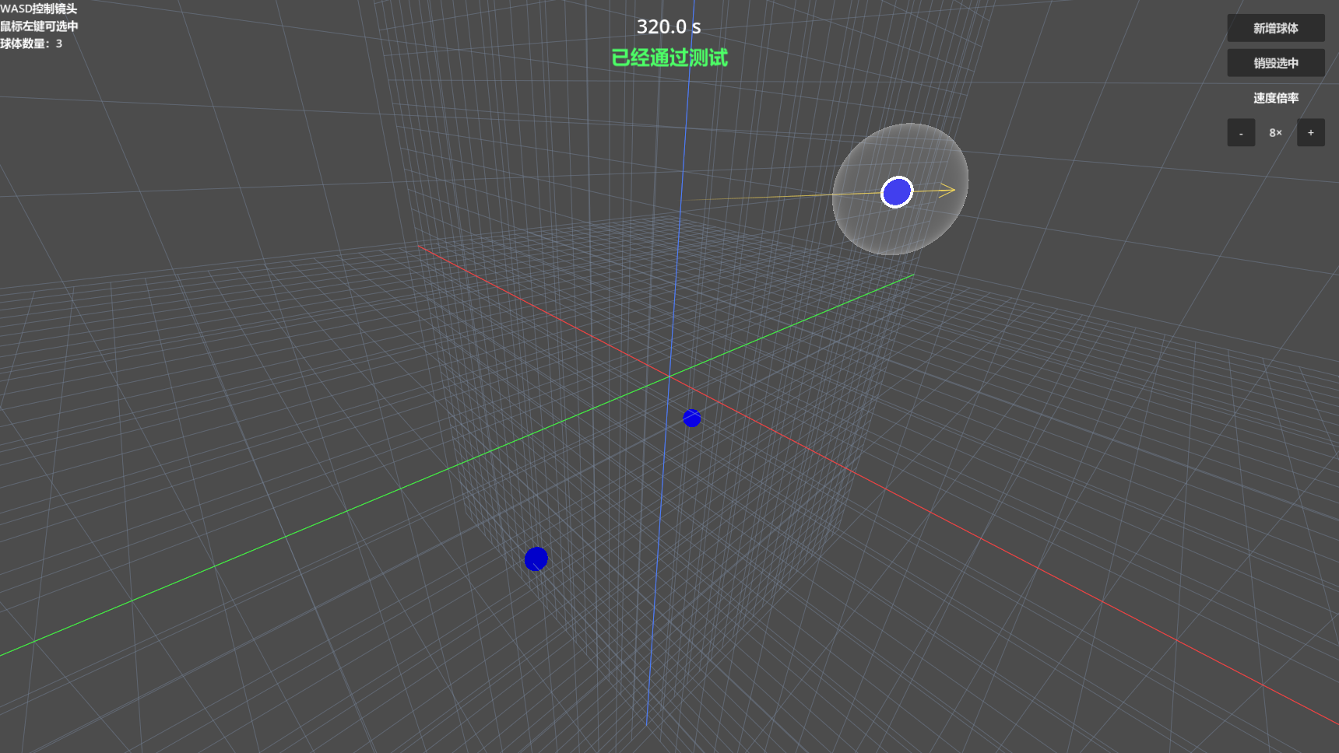This screenshot has width=1339, height=753.
Task: Select the blue sphere on the lower left
Action: click(x=536, y=559)
